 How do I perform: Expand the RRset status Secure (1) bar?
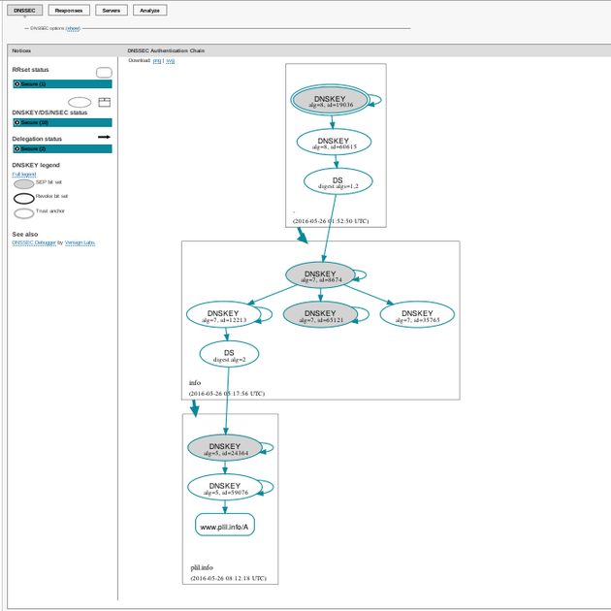62,84
